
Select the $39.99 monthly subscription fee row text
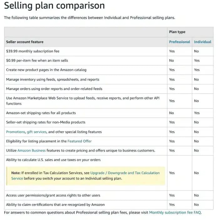tap(33, 51)
